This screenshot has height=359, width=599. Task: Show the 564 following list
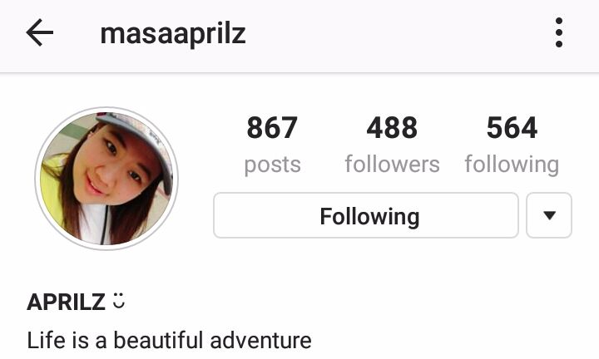click(x=512, y=128)
